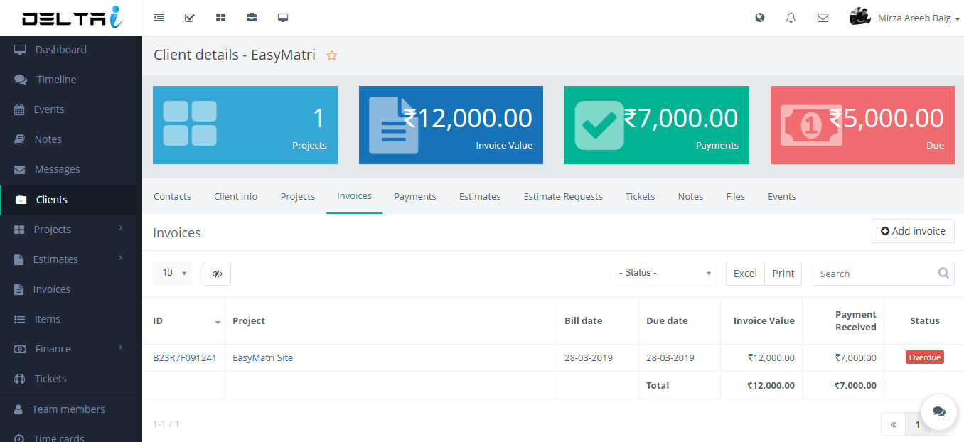Click the invoice Search input field

(875, 274)
